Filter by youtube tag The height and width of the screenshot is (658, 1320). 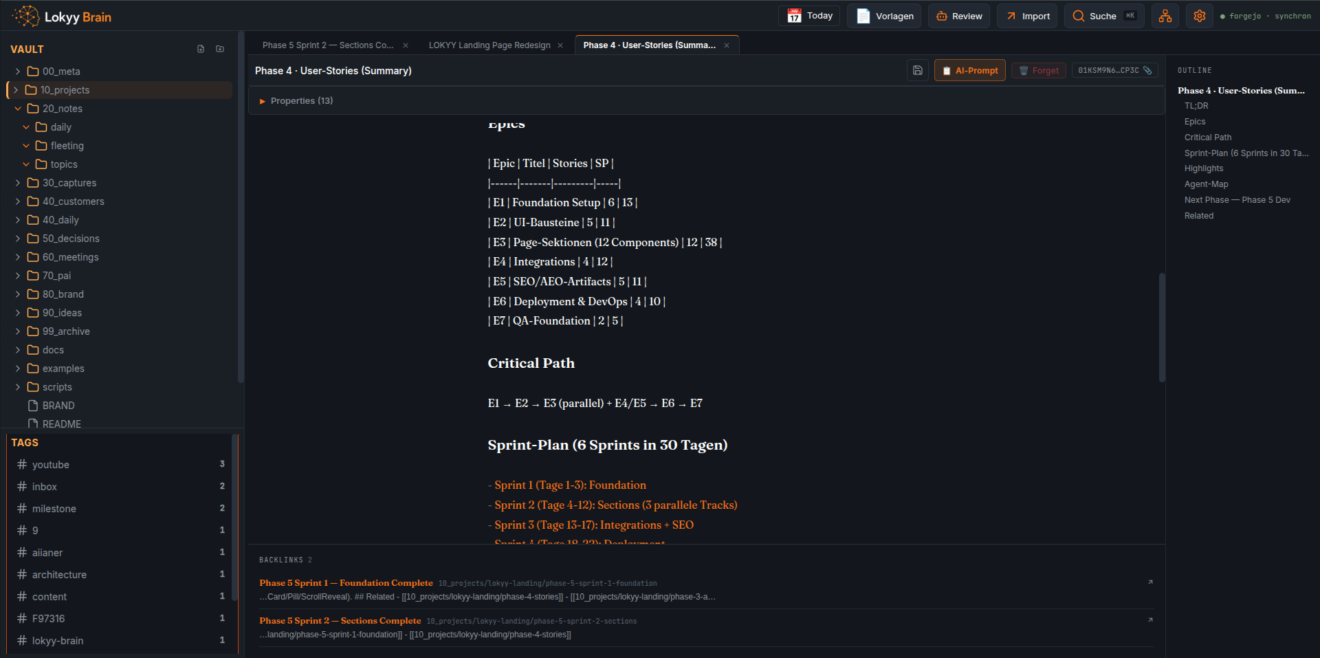(121, 465)
